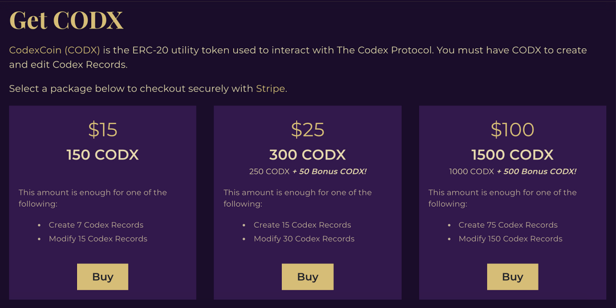Click the Get CODX heading
Image resolution: width=616 pixels, height=308 pixels.
click(67, 20)
